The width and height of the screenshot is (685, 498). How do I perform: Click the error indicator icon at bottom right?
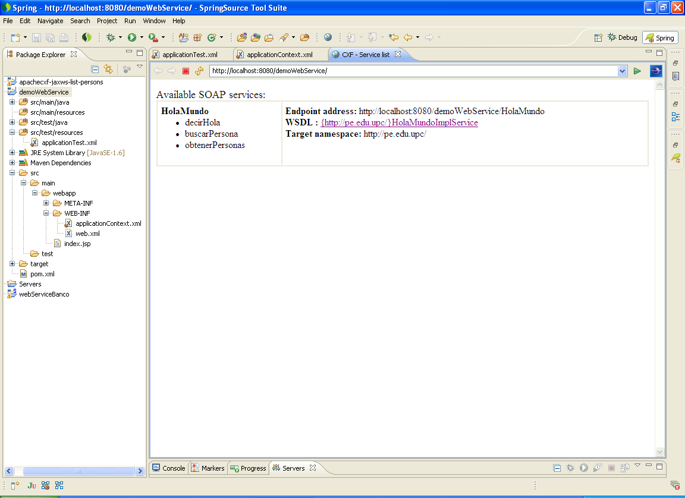[675, 486]
